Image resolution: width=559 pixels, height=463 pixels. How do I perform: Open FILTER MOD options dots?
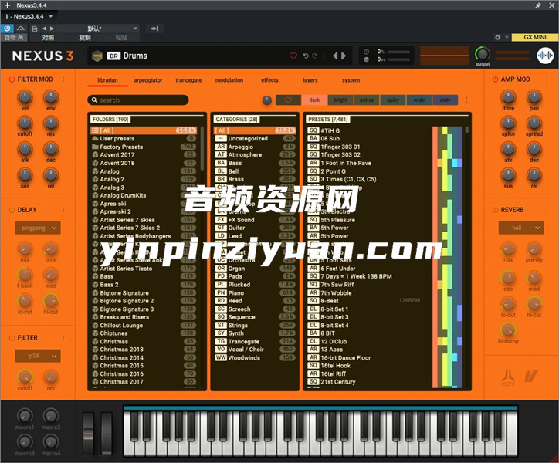click(63, 79)
